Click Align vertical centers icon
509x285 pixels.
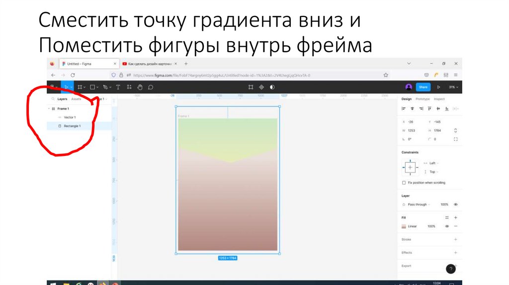click(438, 109)
